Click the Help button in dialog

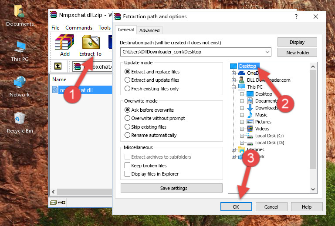pyautogui.click(x=307, y=207)
